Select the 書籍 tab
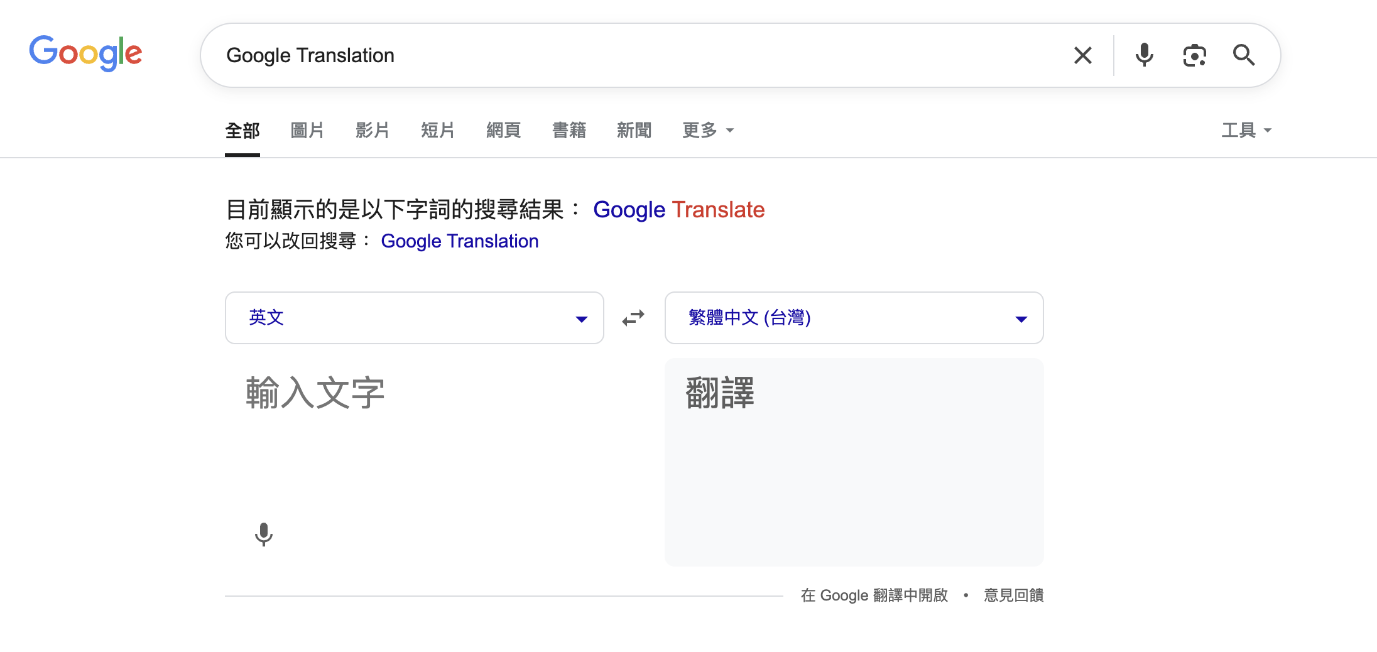 tap(569, 130)
